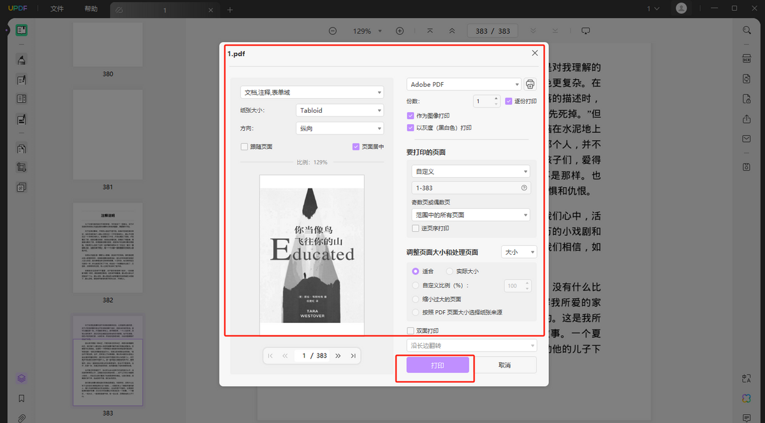
Task: Open the 纵向 orientation dropdown
Action: 340,128
